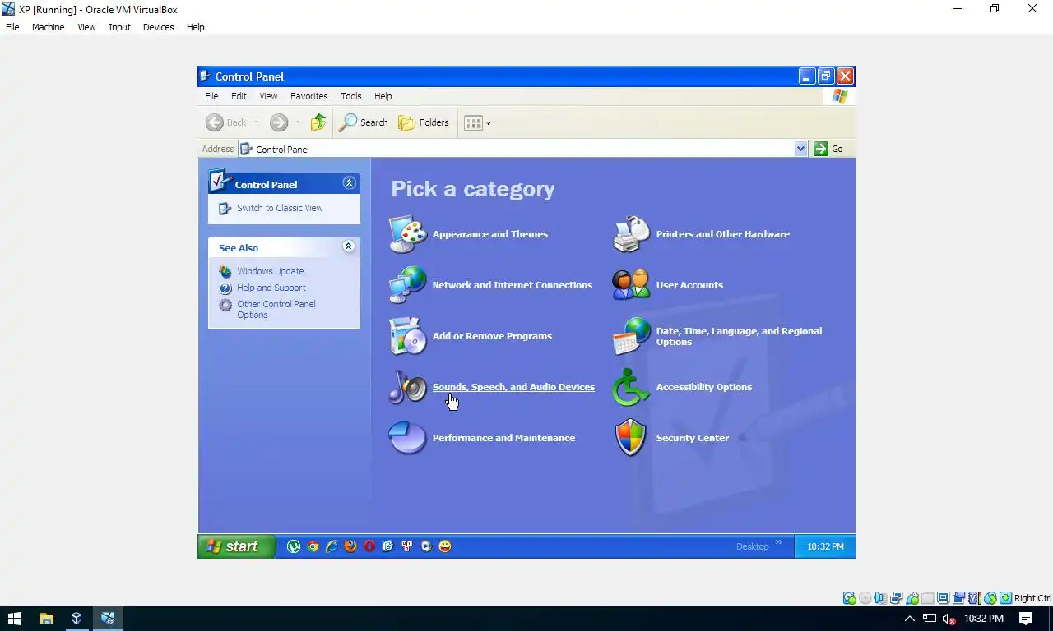Open the Address bar dropdown arrow
This screenshot has width=1053, height=631.
pyautogui.click(x=801, y=149)
